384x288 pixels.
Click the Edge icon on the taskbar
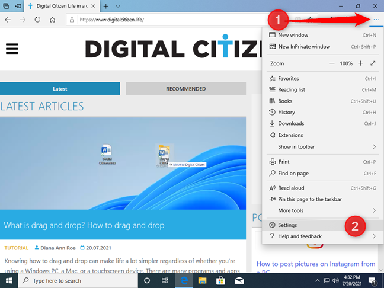[x=184, y=281]
